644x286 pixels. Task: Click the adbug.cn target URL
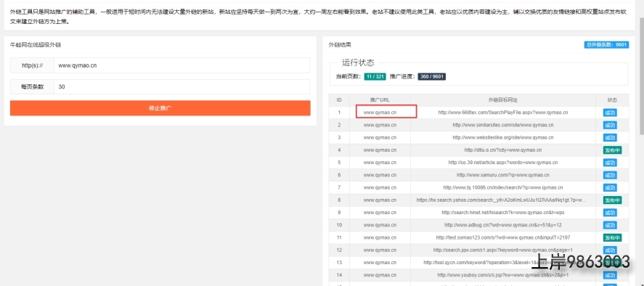click(x=502, y=225)
